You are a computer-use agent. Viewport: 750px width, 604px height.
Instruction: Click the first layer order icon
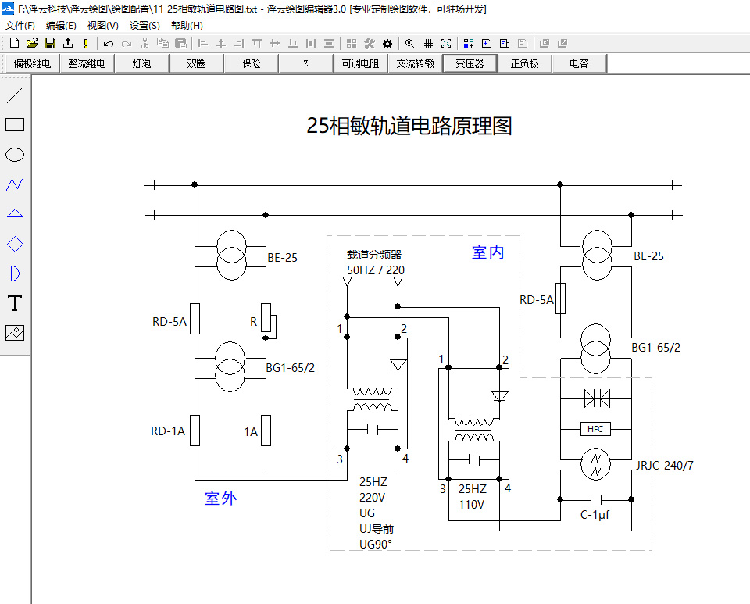[x=545, y=44]
